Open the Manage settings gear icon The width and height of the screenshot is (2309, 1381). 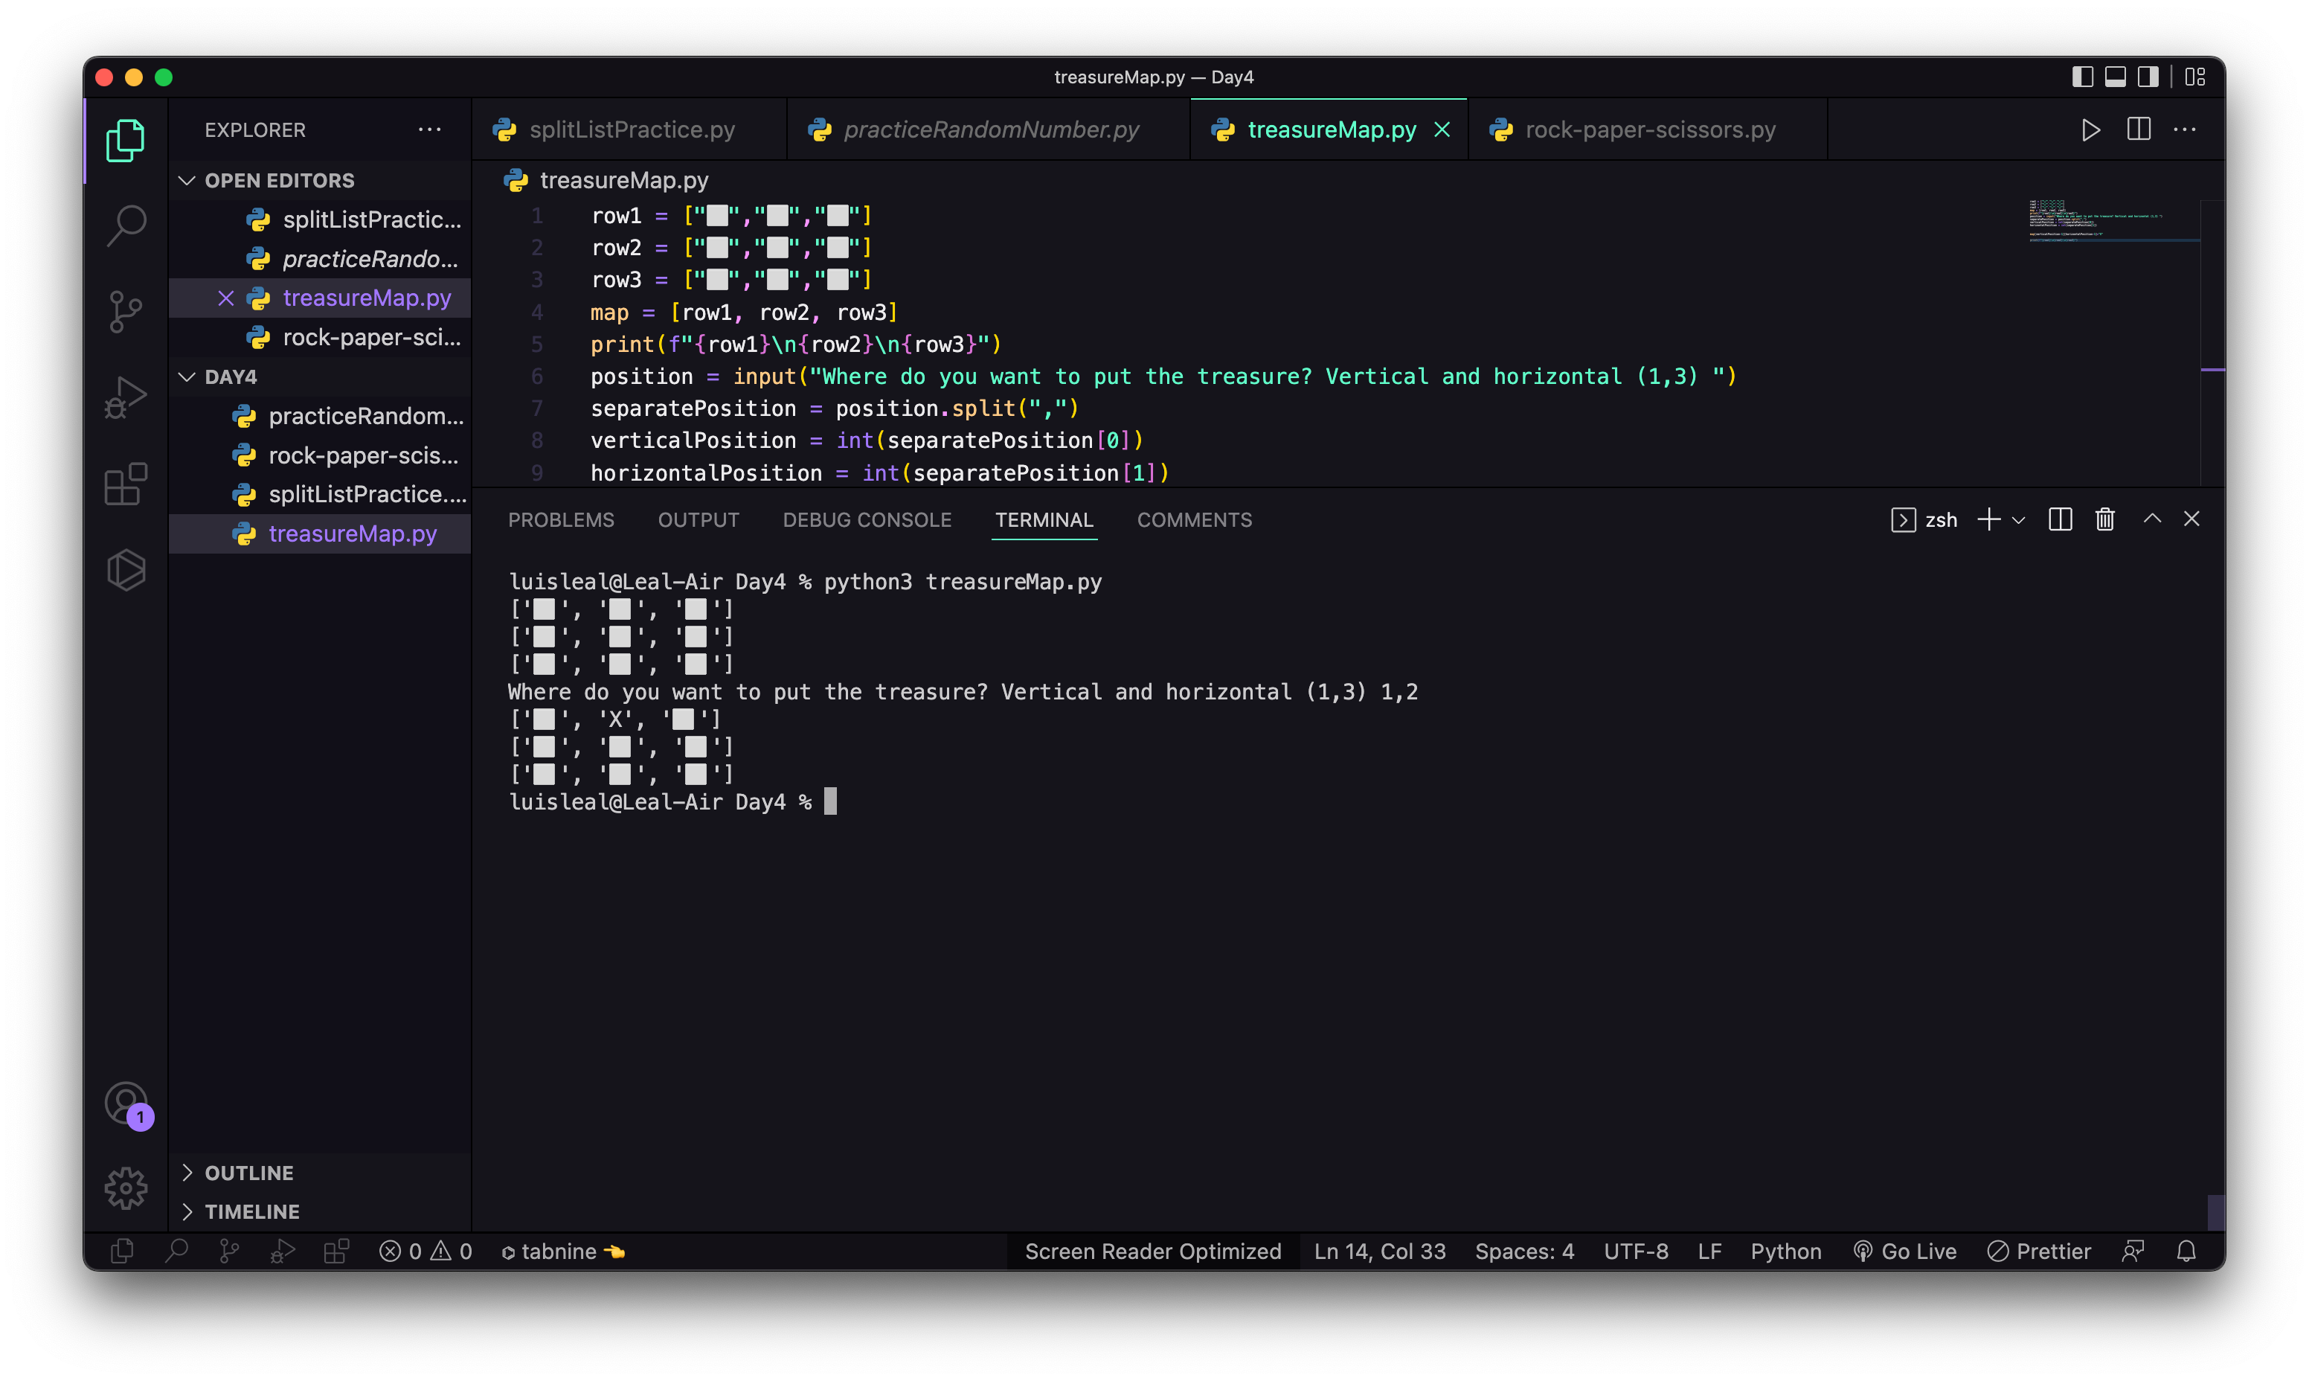pos(126,1188)
